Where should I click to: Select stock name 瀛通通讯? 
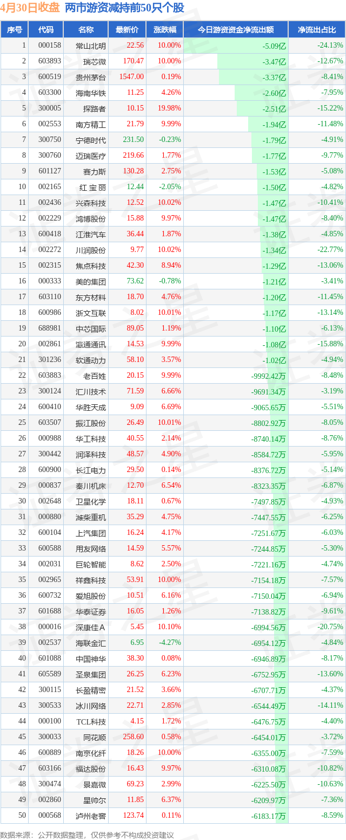91,344
